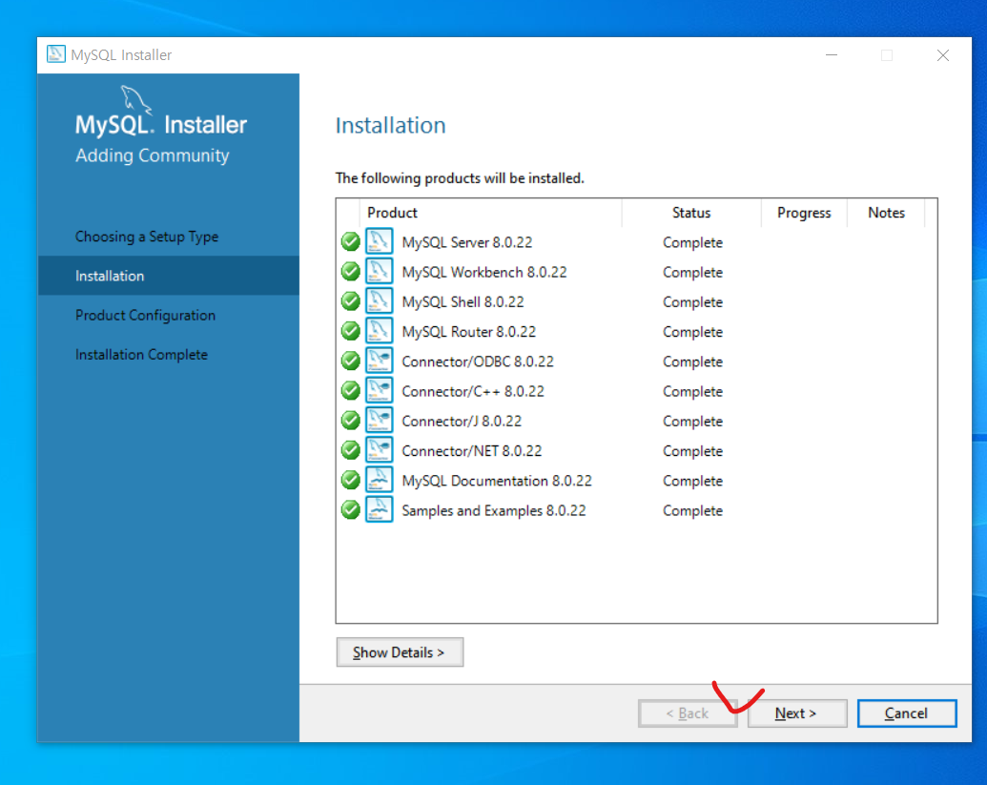Cancel the MySQL installation
The height and width of the screenshot is (785, 987).
click(x=907, y=713)
